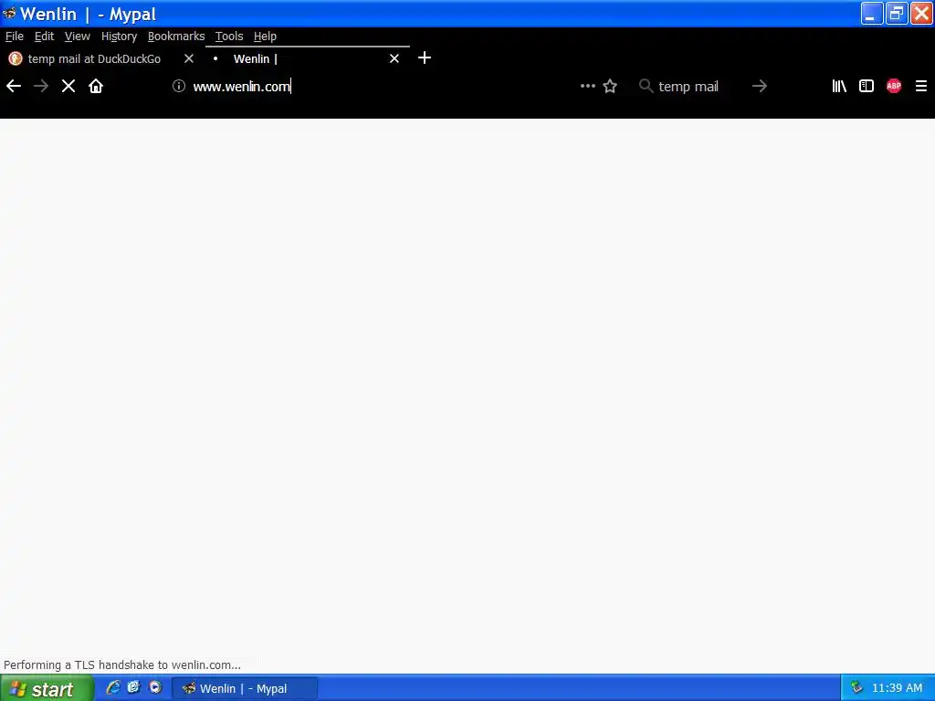Stop loading the page

(68, 87)
